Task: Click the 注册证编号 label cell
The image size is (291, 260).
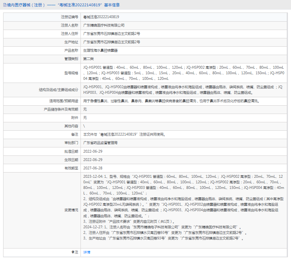Action: click(x=42, y=17)
